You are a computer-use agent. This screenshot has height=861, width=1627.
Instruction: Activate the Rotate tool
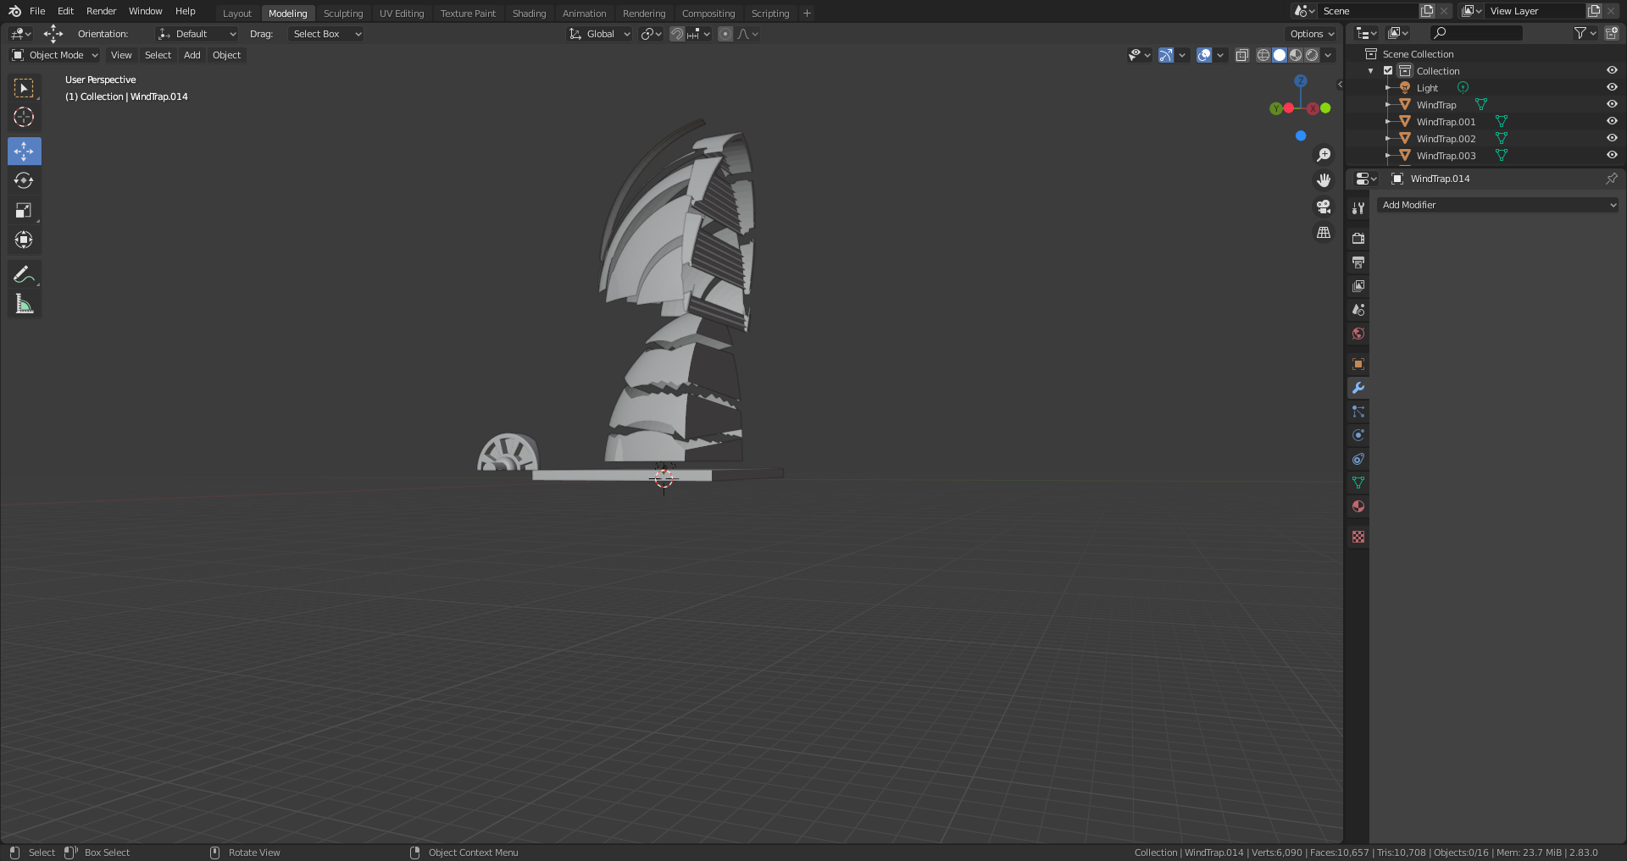pyautogui.click(x=24, y=180)
